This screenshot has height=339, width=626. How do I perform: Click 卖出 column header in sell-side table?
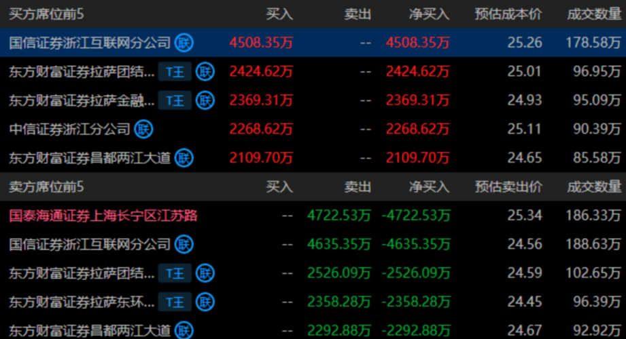point(358,187)
